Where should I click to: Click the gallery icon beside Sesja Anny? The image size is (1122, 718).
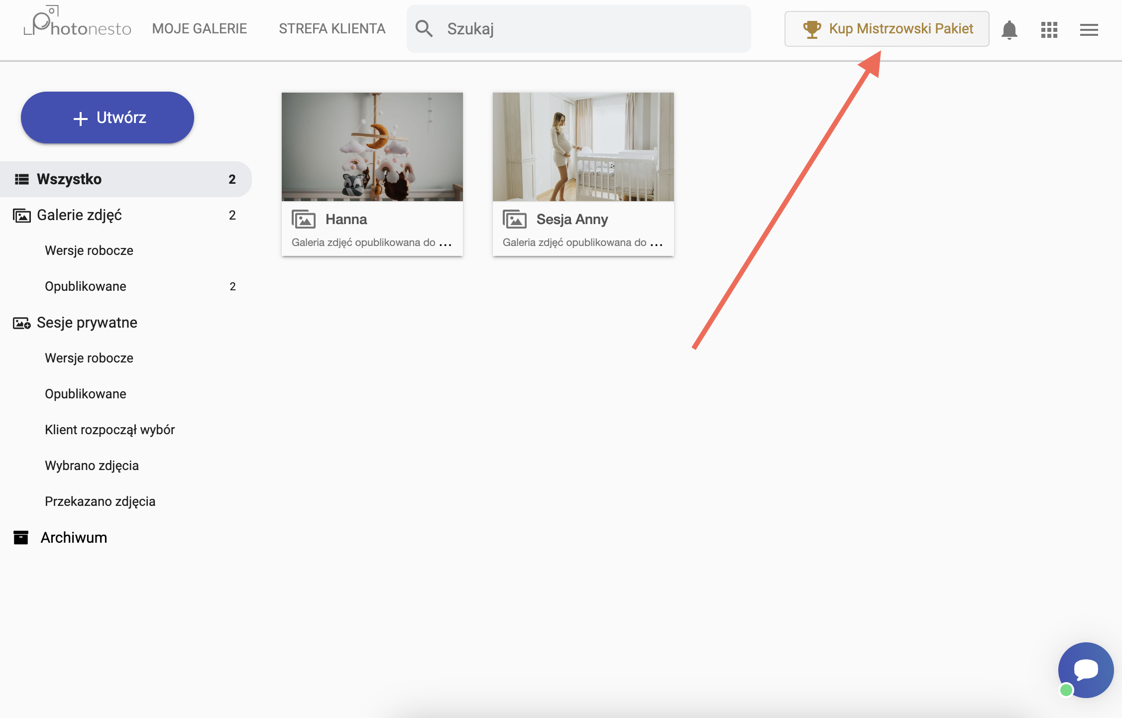click(x=515, y=219)
